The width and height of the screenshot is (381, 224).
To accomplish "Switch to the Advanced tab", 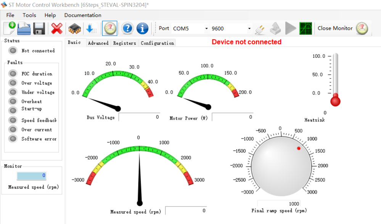I will tap(98, 43).
